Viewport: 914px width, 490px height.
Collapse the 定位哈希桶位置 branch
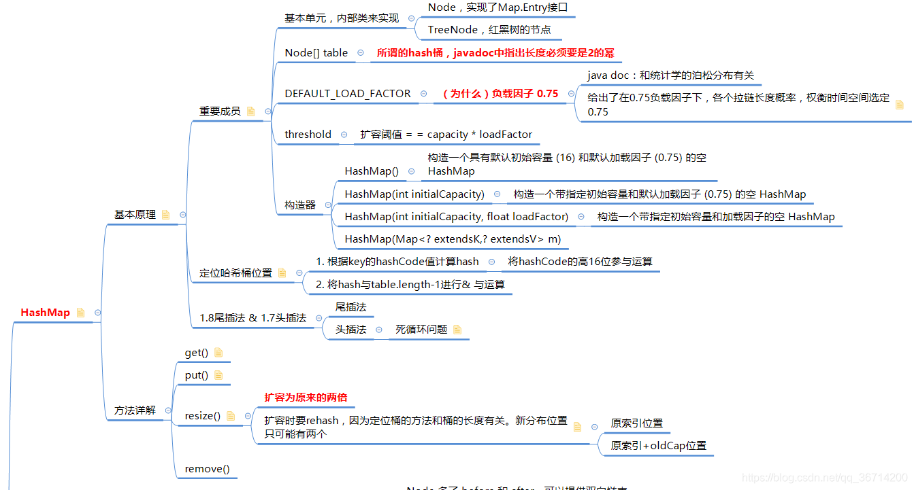[299, 273]
